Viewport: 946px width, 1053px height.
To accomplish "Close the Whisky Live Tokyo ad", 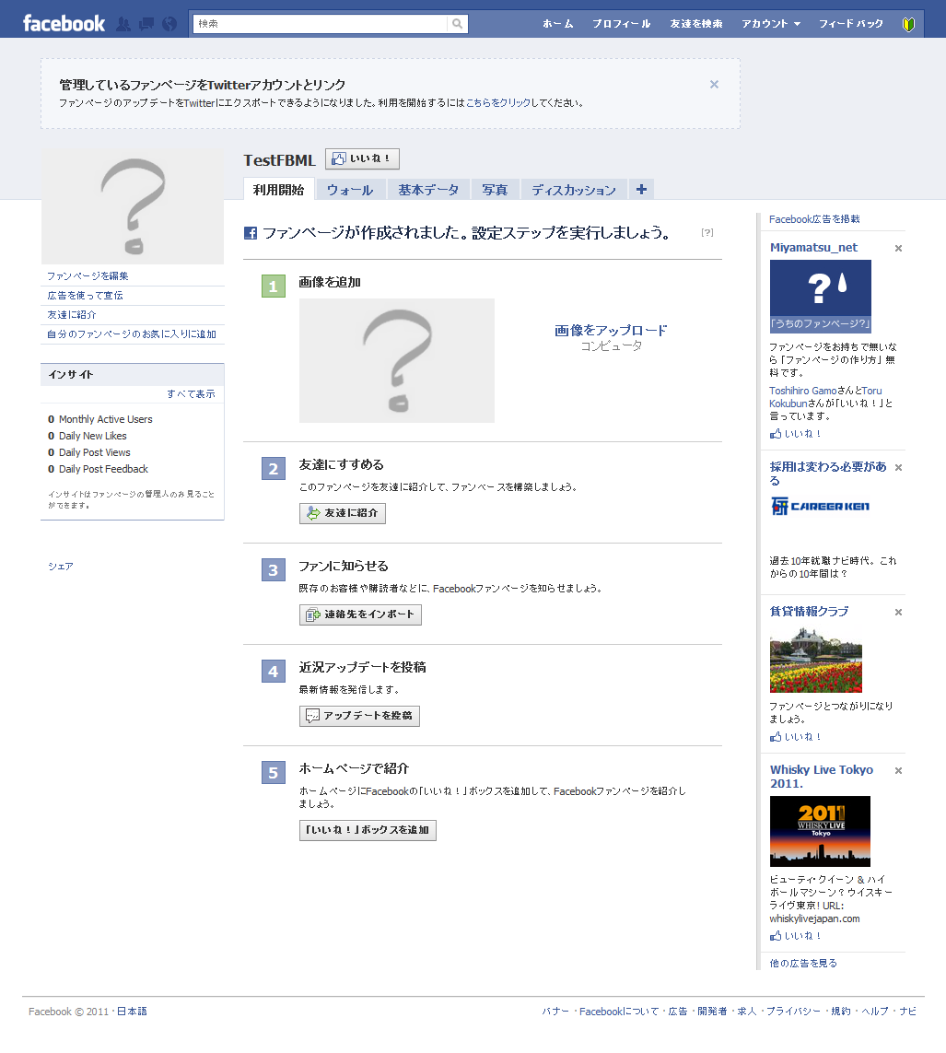I will [898, 771].
